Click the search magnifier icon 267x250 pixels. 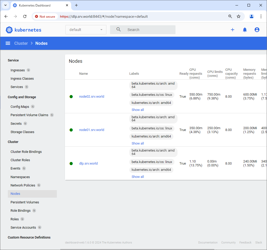click(x=119, y=29)
